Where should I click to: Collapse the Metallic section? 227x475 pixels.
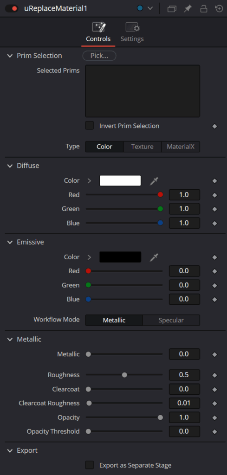[x=10, y=339]
